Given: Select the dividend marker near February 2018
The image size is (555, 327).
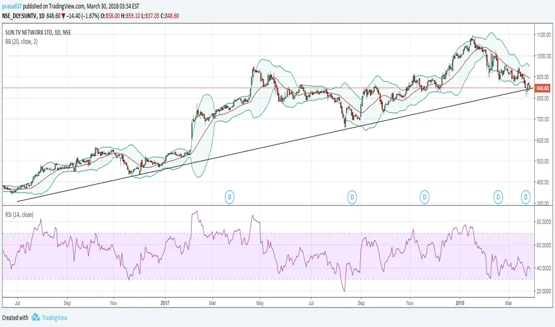Looking at the screenshot, I should coord(498,197).
